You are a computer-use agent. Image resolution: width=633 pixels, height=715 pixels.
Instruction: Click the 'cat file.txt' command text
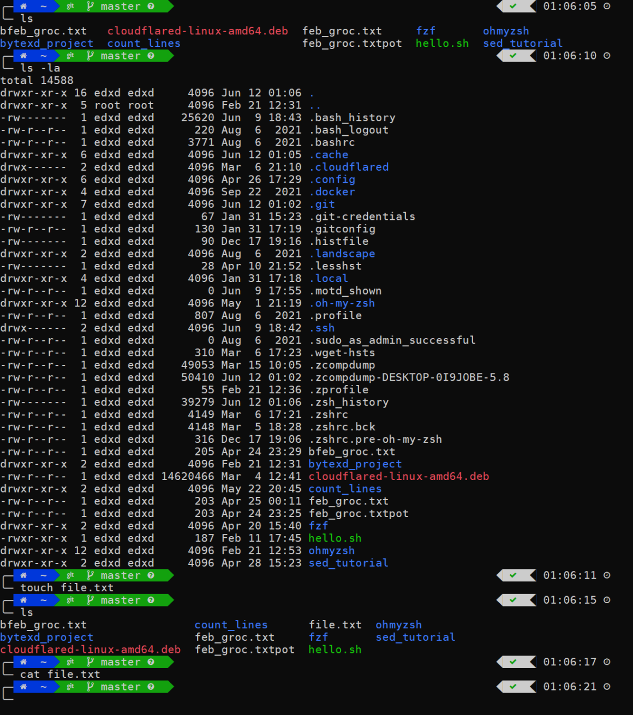point(60,675)
